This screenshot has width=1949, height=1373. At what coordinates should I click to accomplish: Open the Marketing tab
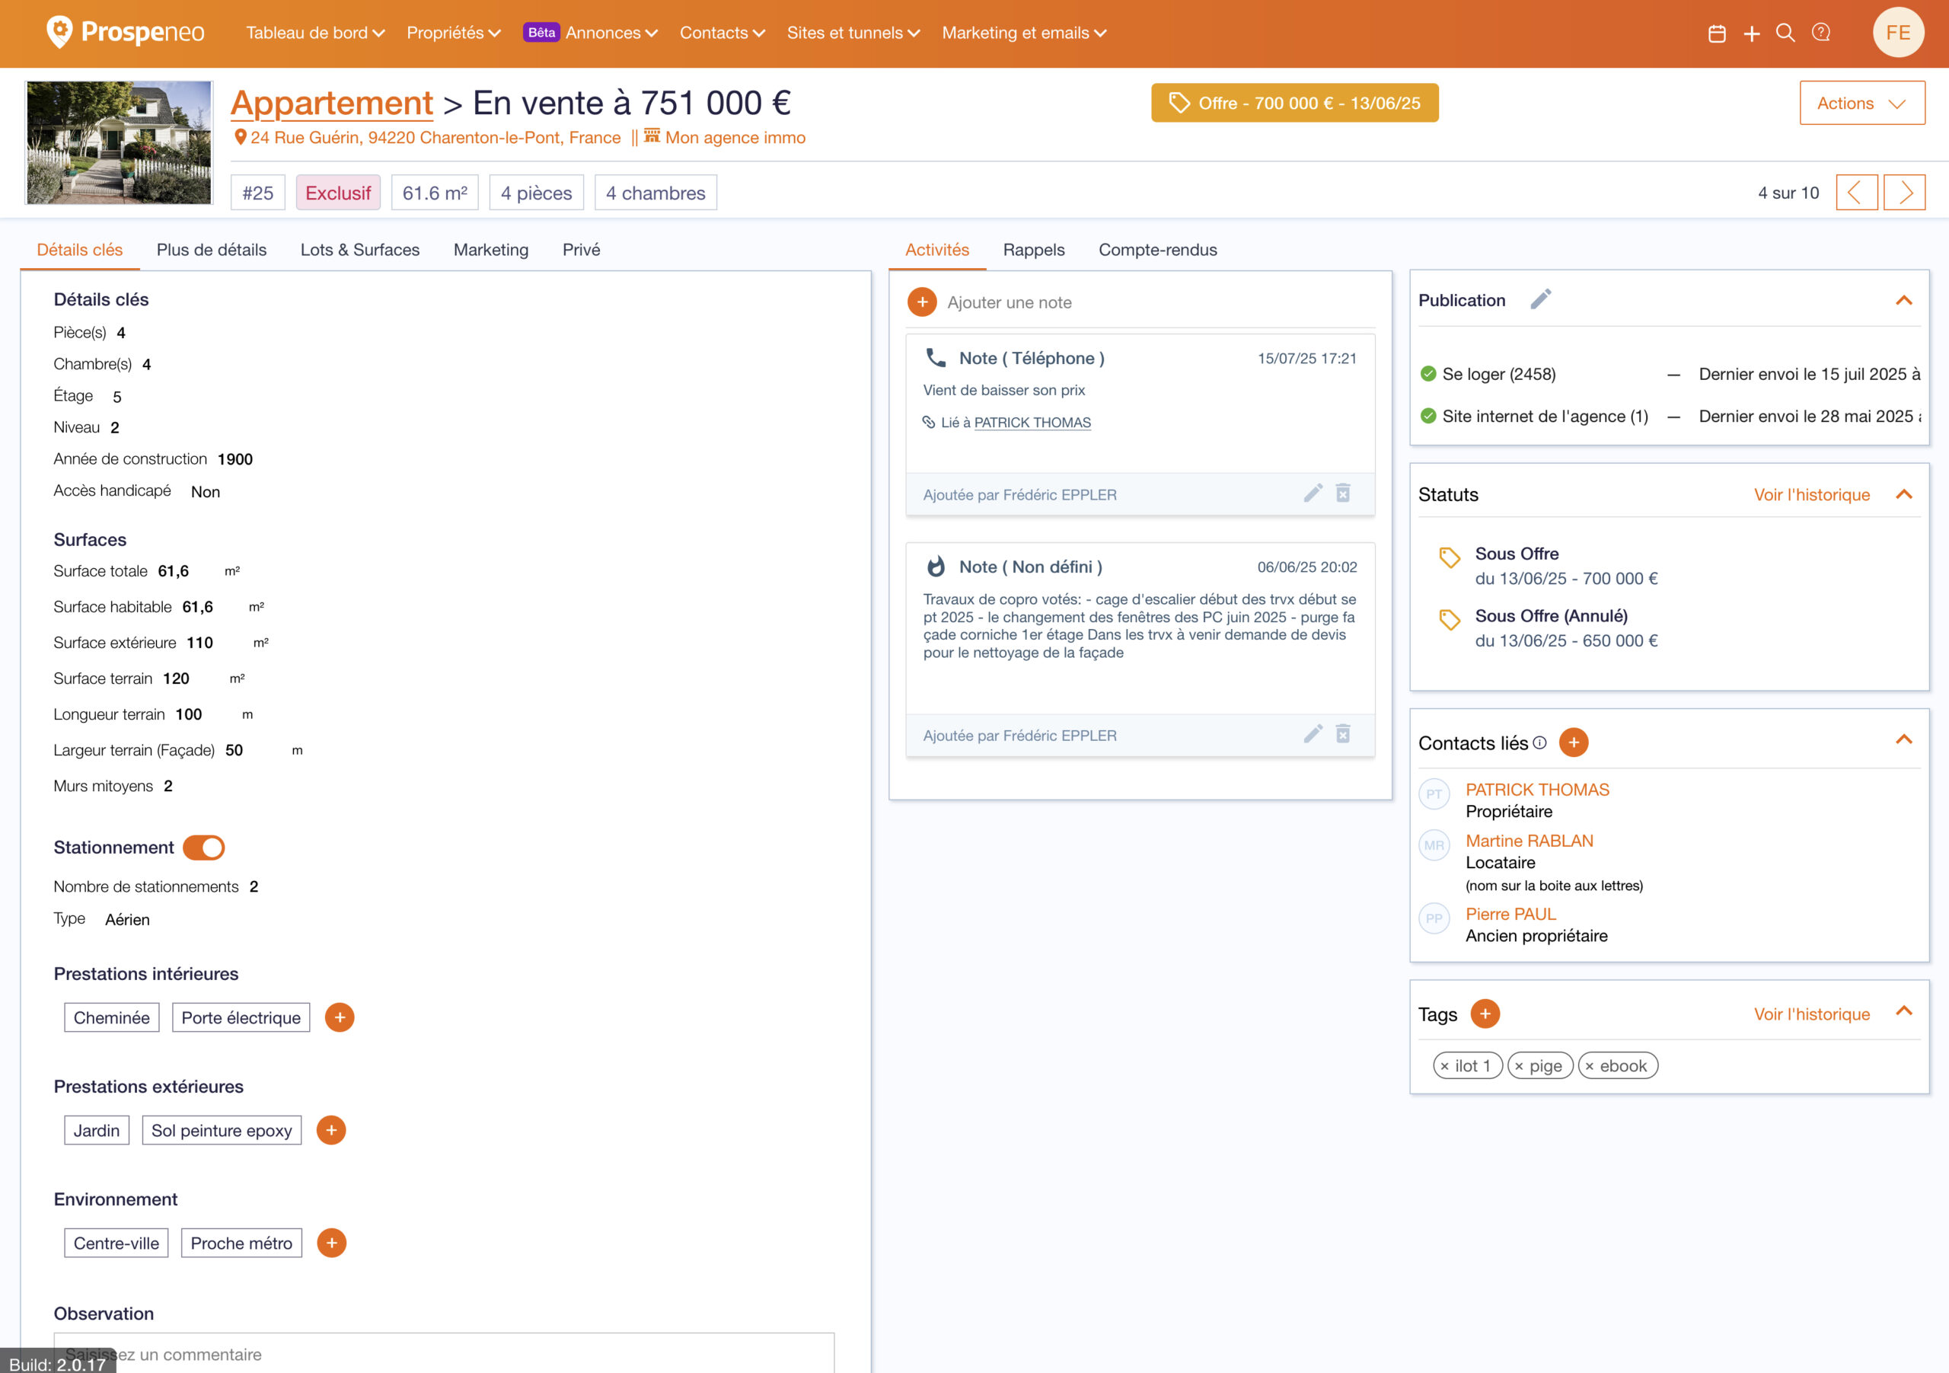click(x=490, y=250)
